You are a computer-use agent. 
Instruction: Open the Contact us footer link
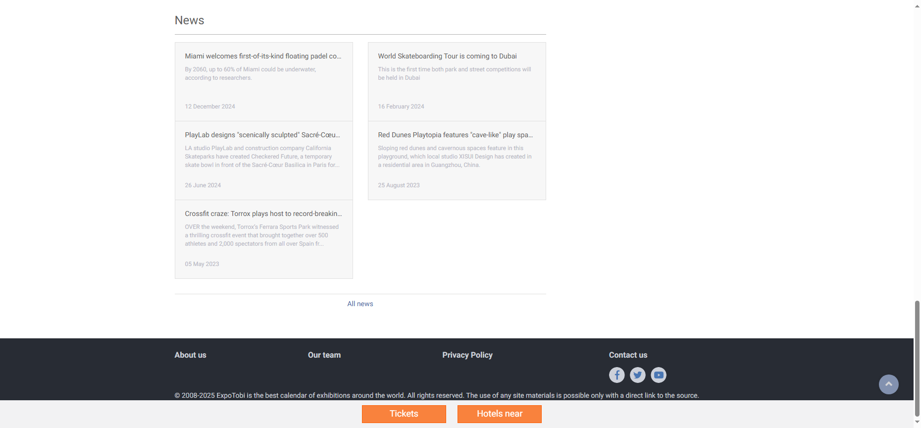pos(628,355)
